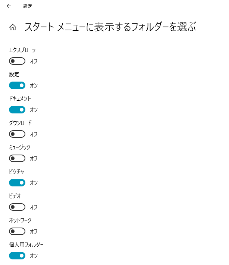Click the ネットワーク label text

click(x=20, y=220)
